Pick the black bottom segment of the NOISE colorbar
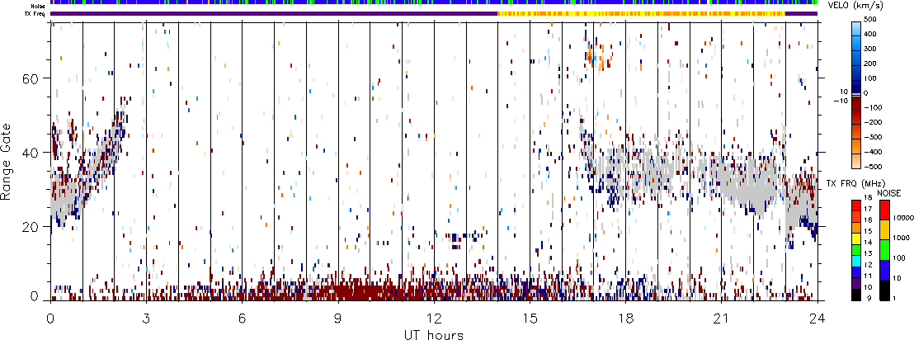The width and height of the screenshot is (914, 340). (x=885, y=289)
